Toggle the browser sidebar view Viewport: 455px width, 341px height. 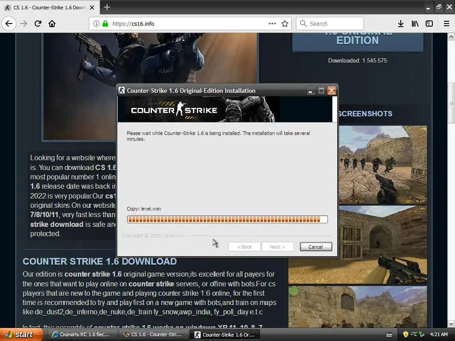pyautogui.click(x=429, y=24)
